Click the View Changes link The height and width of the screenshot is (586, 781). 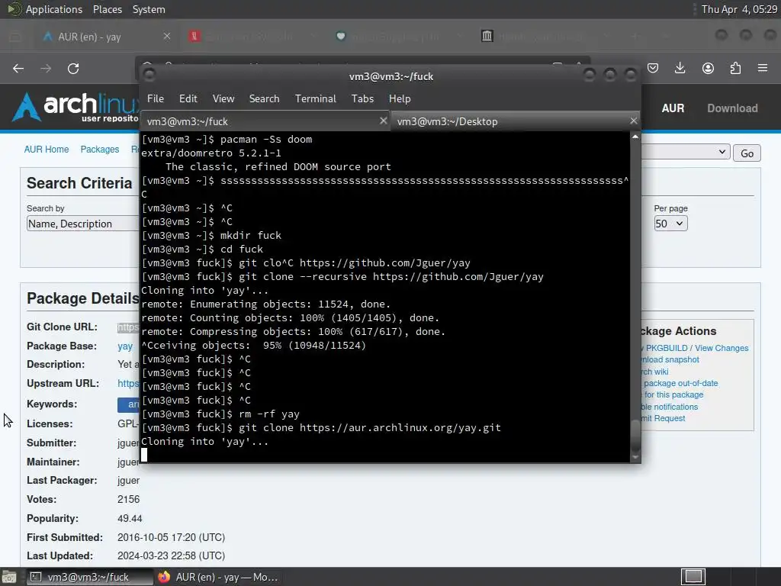pos(722,348)
